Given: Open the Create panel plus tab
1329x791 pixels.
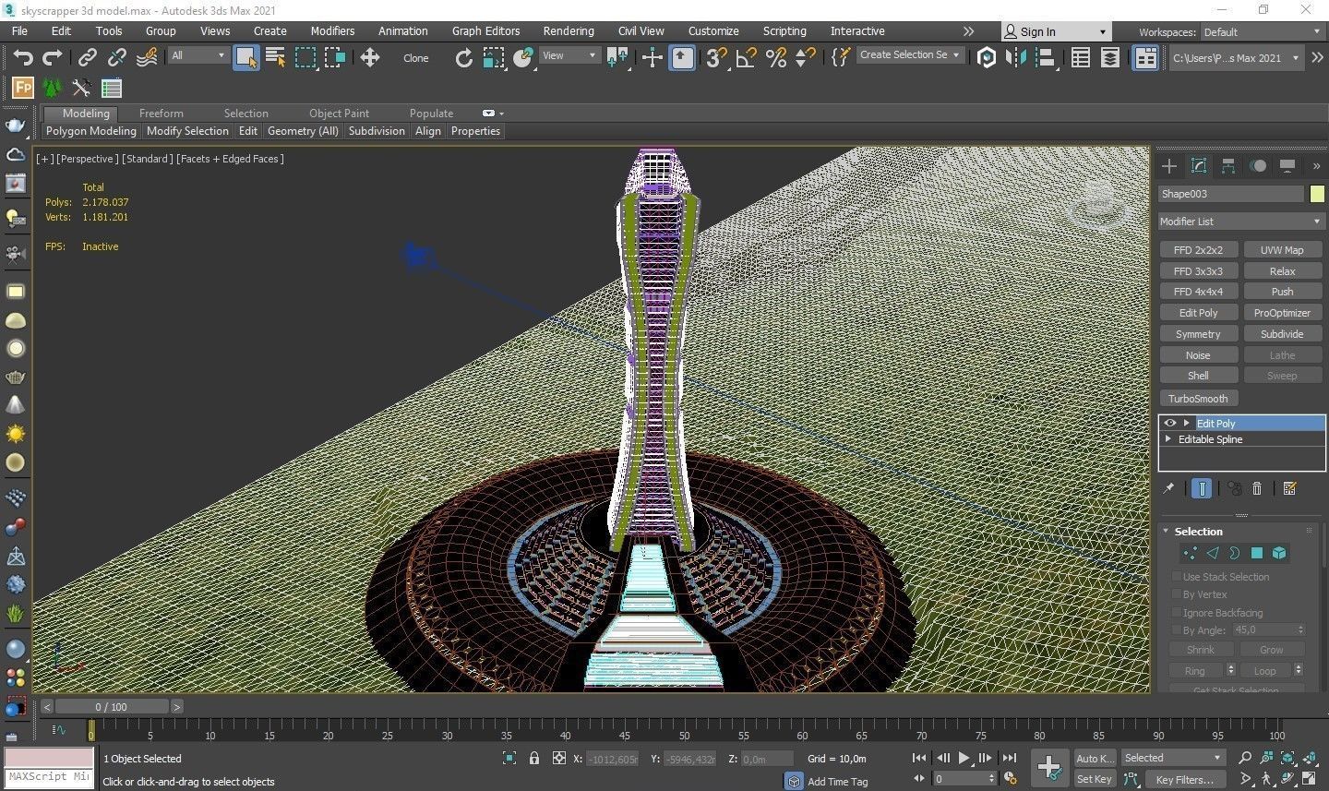Looking at the screenshot, I should pyautogui.click(x=1169, y=166).
